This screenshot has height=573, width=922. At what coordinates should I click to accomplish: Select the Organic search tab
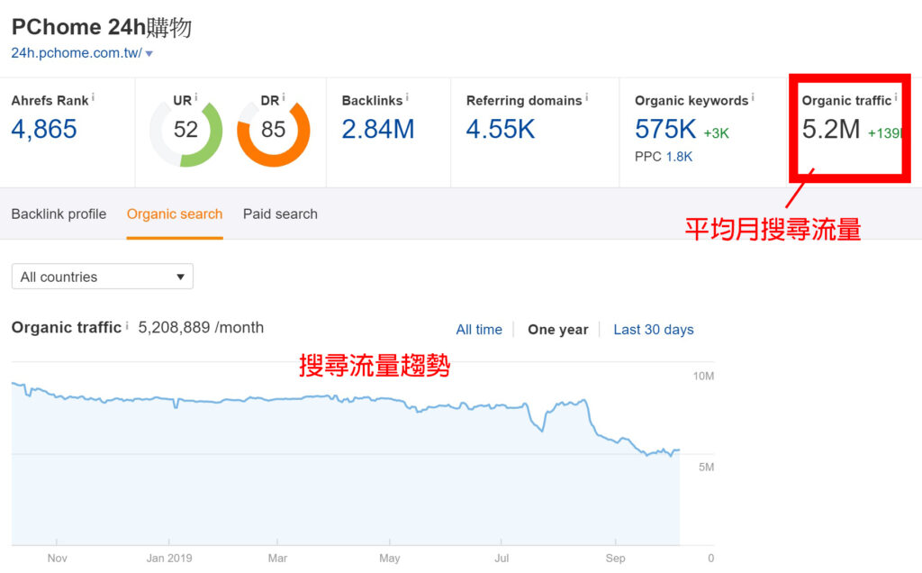point(175,214)
